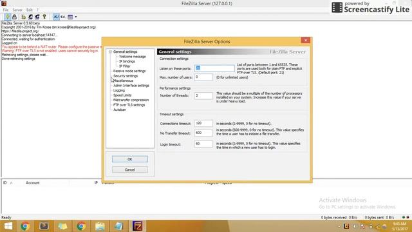This screenshot has height=232, width=412.
Task: Sort connections by the IP column header
Action: point(96,182)
